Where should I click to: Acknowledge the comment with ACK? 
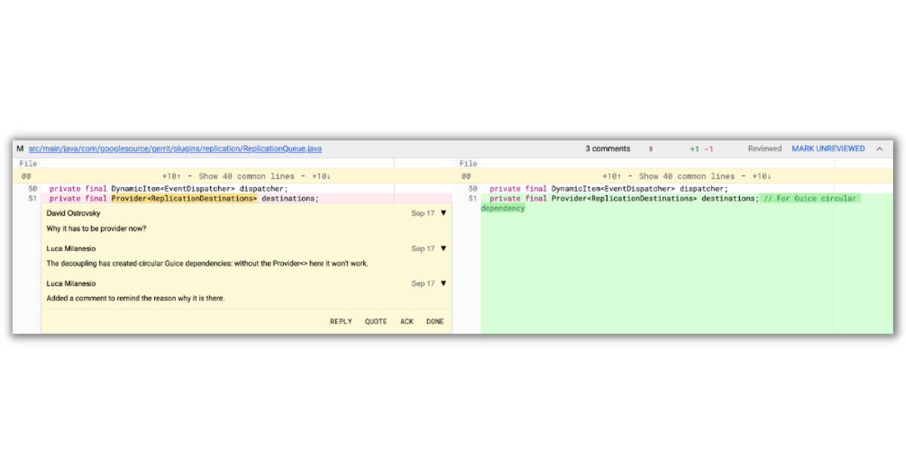pos(406,321)
